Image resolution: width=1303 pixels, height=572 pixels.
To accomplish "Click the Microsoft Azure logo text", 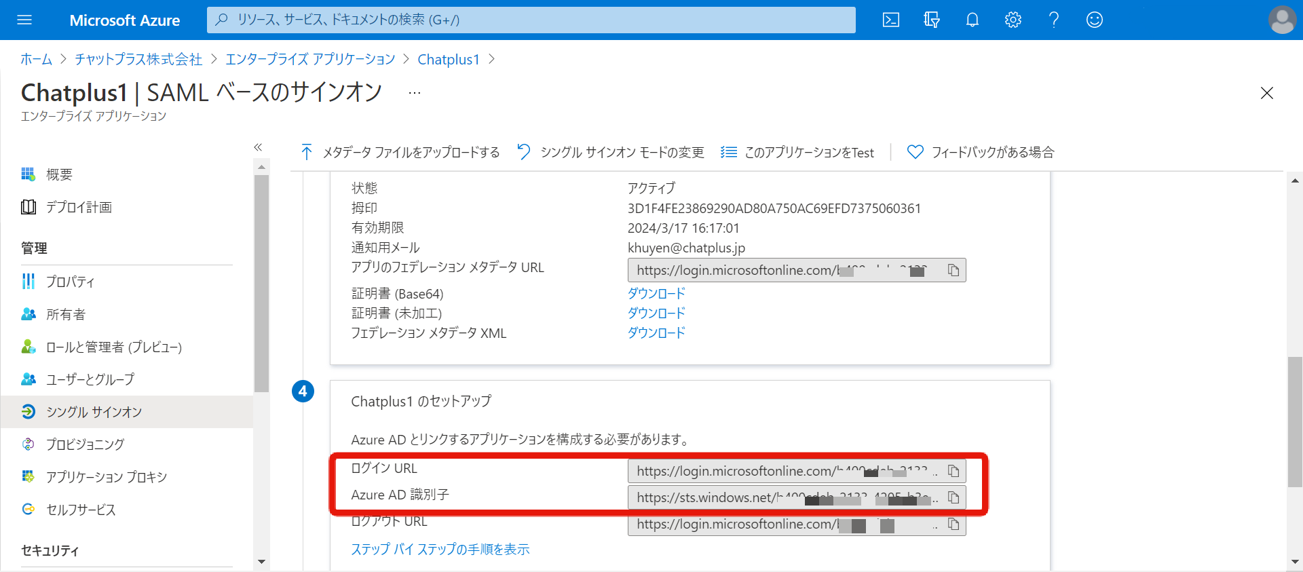I will [x=125, y=20].
